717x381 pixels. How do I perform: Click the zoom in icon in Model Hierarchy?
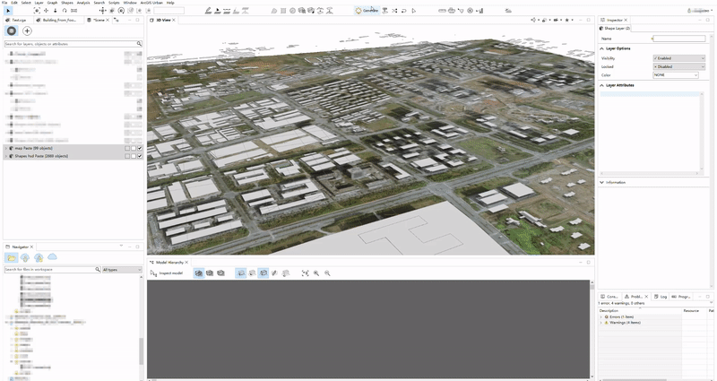point(316,273)
